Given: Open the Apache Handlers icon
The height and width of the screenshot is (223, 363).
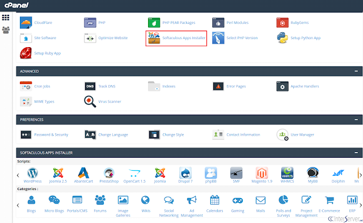Looking at the screenshot, I should (x=282, y=86).
